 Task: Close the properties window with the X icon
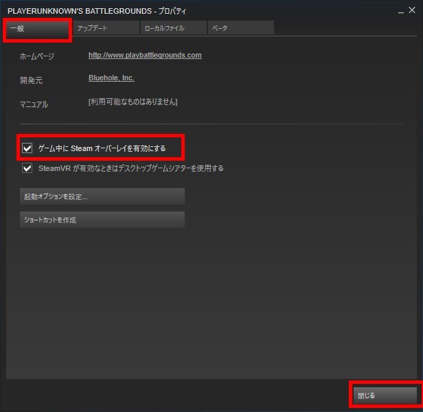click(412, 10)
